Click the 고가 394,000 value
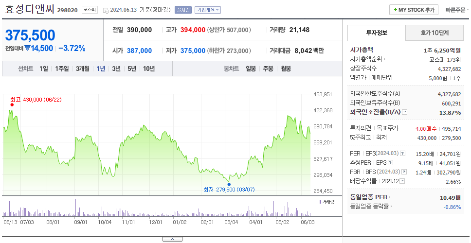This screenshot has height=243, width=471. (x=193, y=30)
